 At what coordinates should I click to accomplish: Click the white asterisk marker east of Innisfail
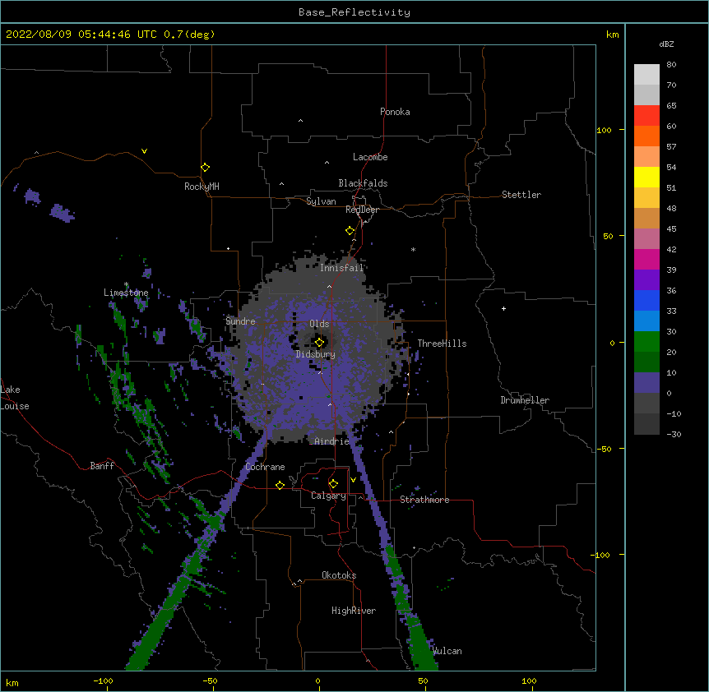413,249
